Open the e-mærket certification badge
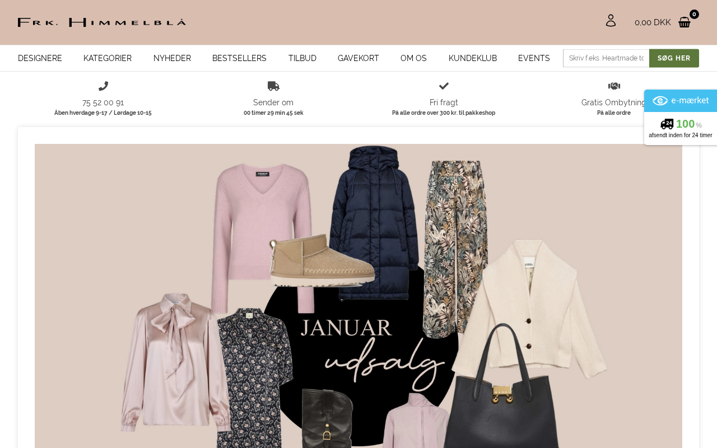This screenshot has width=717, height=448. pyautogui.click(x=681, y=101)
